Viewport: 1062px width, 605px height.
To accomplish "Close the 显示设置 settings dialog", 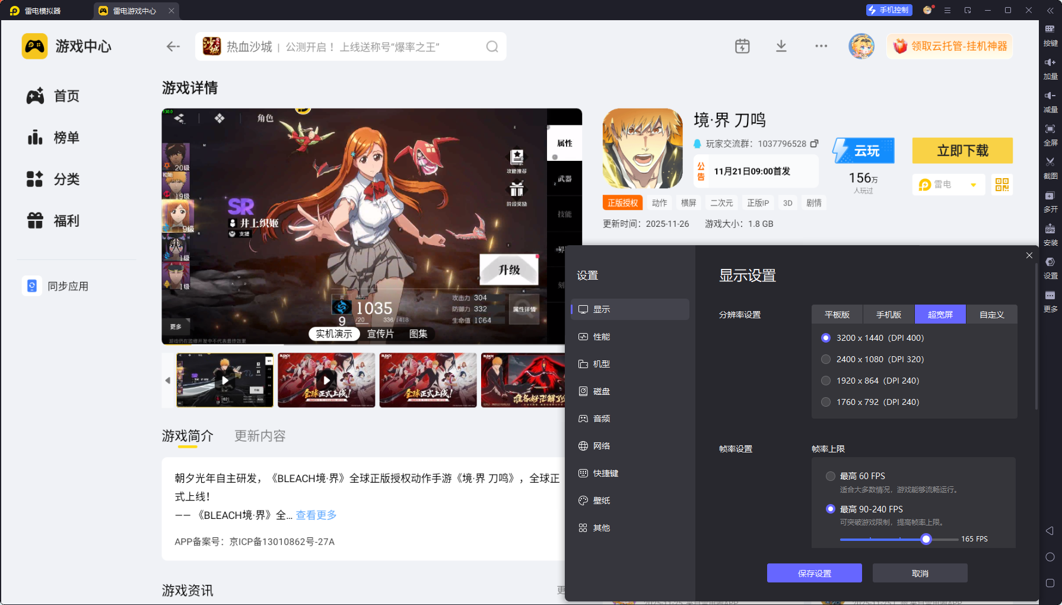I will tap(1029, 255).
